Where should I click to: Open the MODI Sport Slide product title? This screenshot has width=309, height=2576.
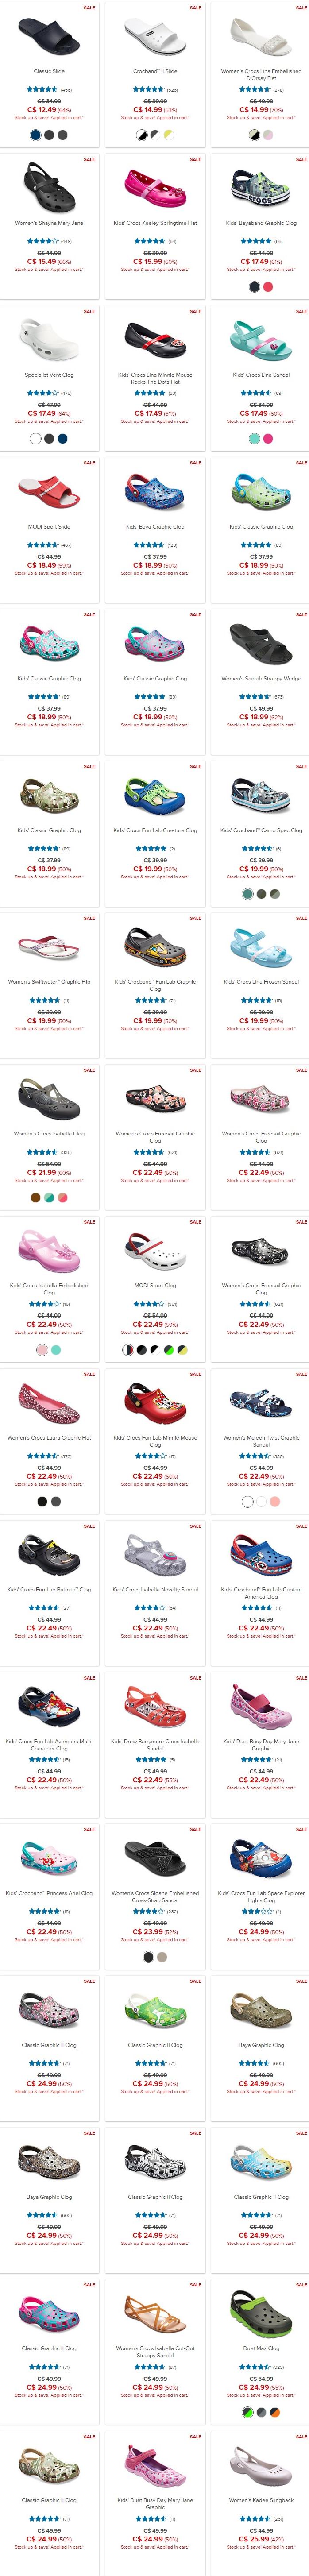point(49,527)
